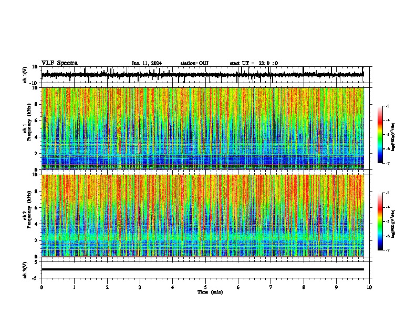Viewport: 416px width, 322px height.
Task: Click the "10" tick on ch.1(V) waveform axis
Action: [35, 67]
